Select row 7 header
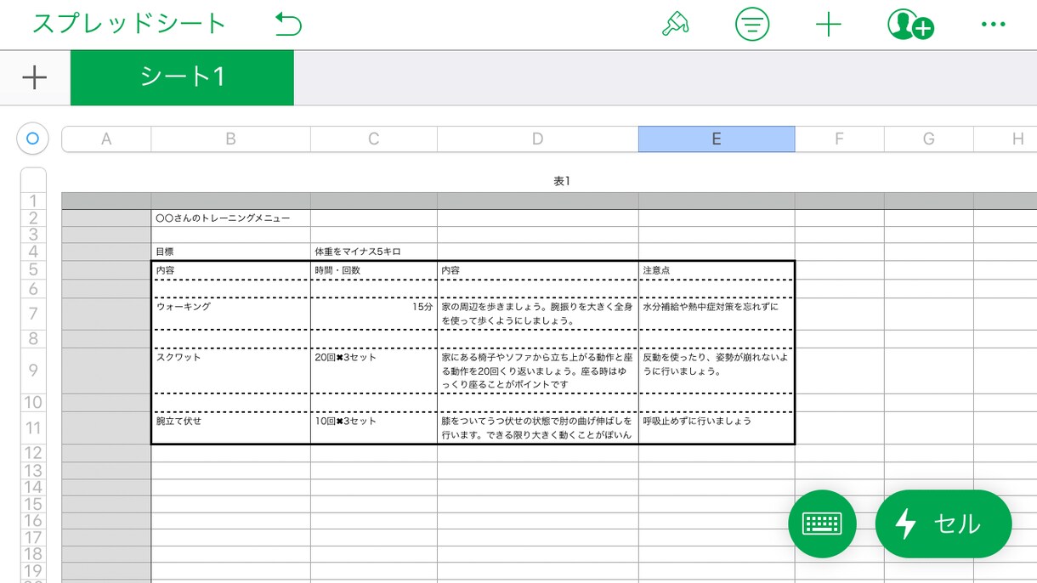1037x583 pixels. click(x=33, y=314)
